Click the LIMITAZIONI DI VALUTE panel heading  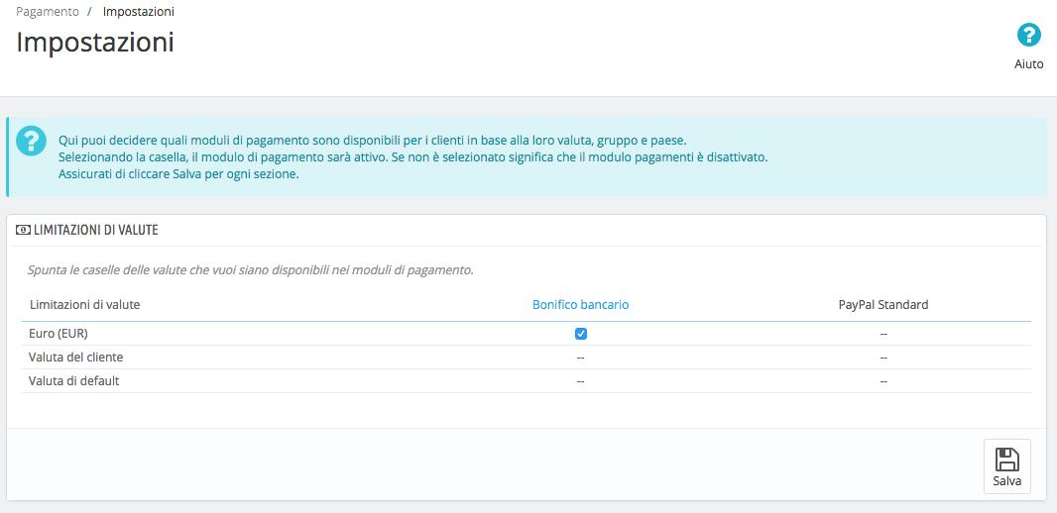pos(95,230)
